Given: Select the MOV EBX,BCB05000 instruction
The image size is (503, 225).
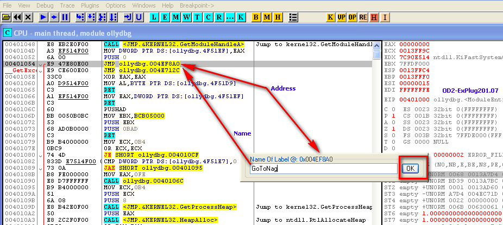Looking at the screenshot, I should [134, 116].
